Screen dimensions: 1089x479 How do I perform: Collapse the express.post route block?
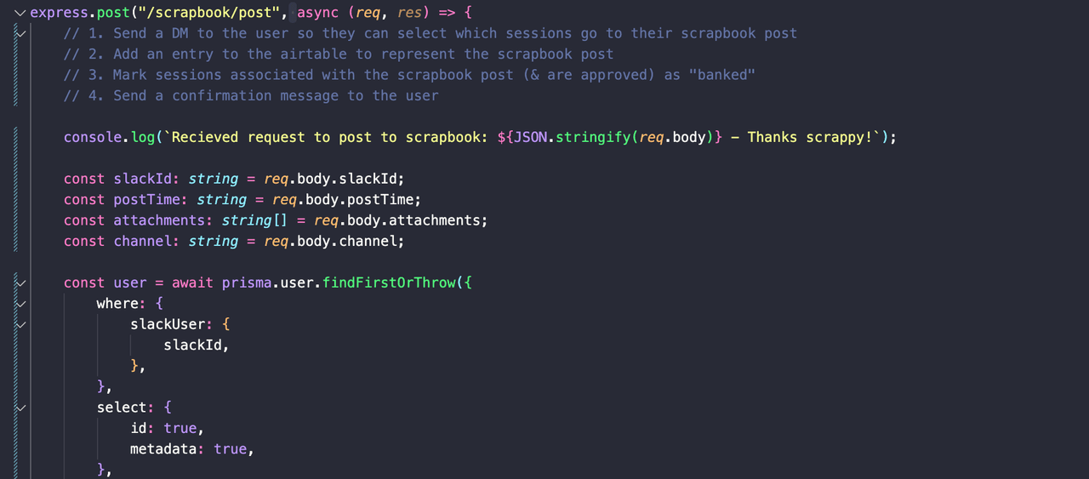pos(21,13)
